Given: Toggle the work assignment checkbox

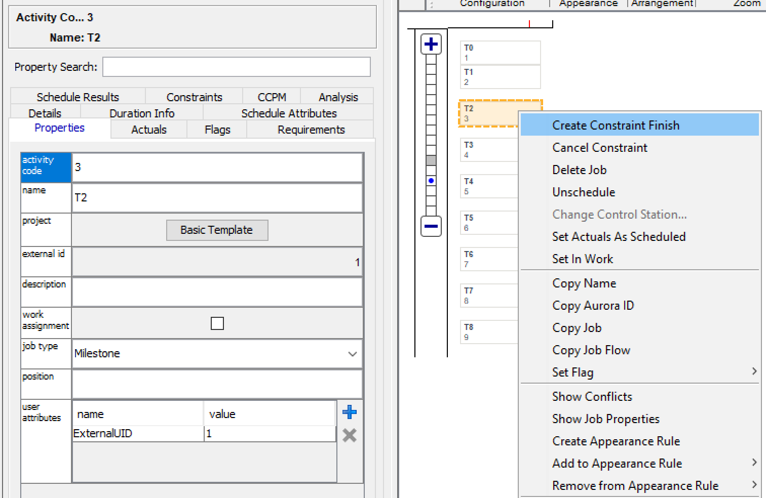Looking at the screenshot, I should coord(217,323).
